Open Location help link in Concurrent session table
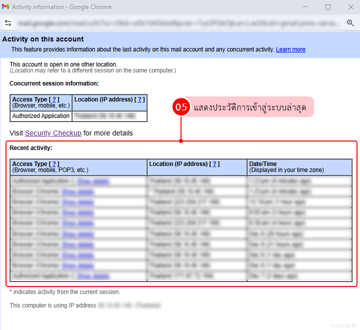Viewport: 360px width, 330px height. pyautogui.click(x=139, y=99)
